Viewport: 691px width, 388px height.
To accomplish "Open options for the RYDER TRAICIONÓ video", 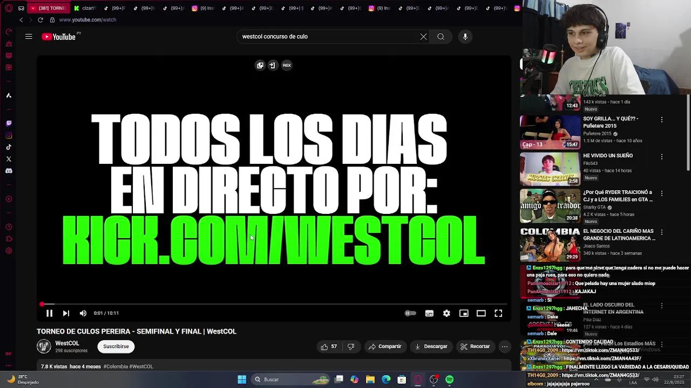I will [x=662, y=193].
